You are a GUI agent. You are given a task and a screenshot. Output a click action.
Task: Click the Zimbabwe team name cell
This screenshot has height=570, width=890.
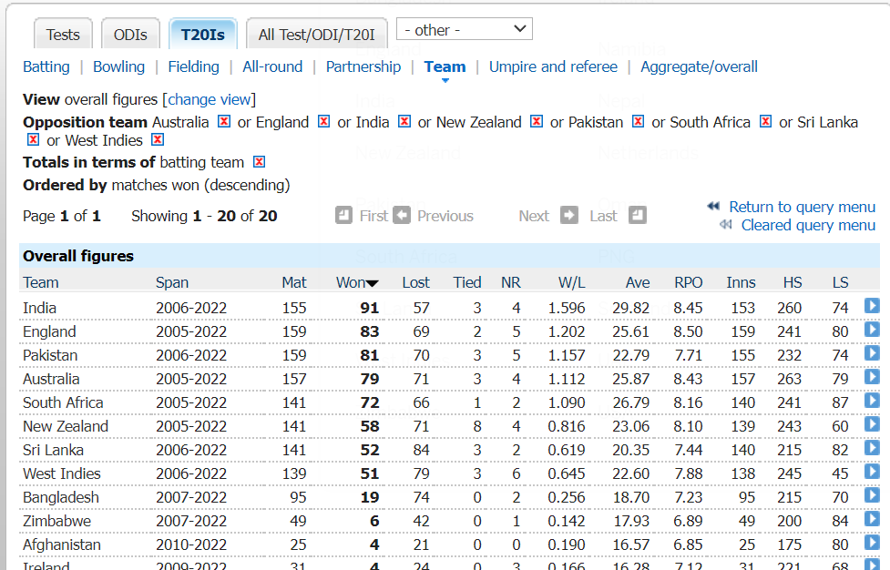[x=56, y=521]
